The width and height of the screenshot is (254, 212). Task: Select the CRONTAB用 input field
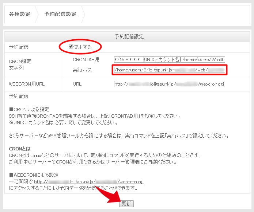(170, 60)
